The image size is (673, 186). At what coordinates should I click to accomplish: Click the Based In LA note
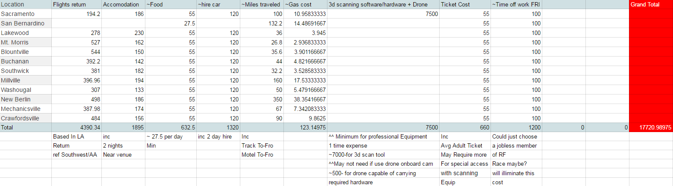[x=77, y=136]
